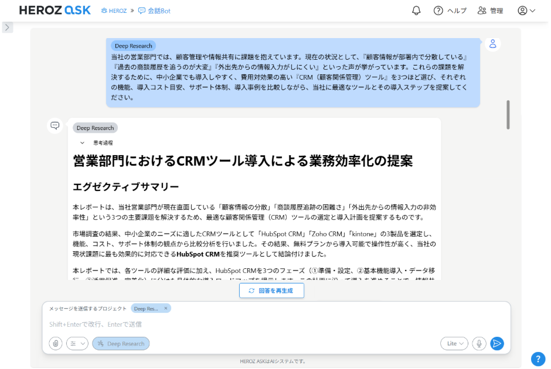551x369 pixels.
Task: Click the Deep Research tag in the bot answer
Action: 95,128
